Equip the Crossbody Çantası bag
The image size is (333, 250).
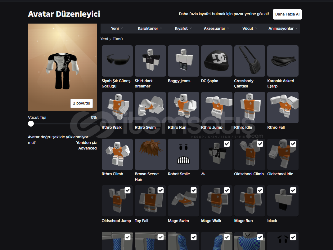250,61
